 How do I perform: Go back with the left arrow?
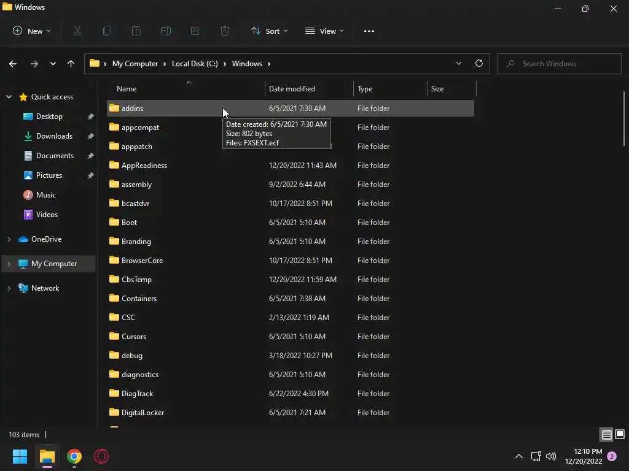click(13, 64)
